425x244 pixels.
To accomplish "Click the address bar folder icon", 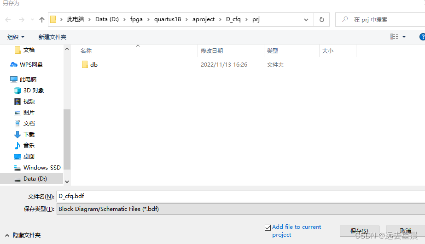I will [x=53, y=19].
